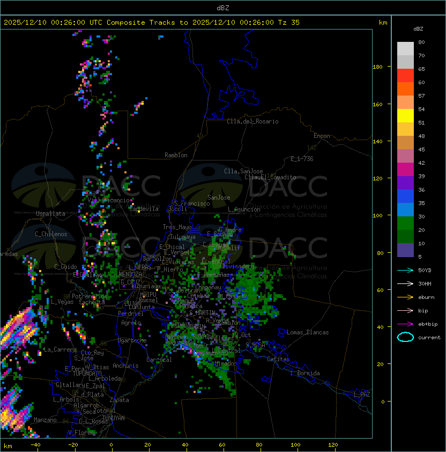Click the 'current' legend label
Image resolution: width=446 pixels, height=452 pixels.
429,338
